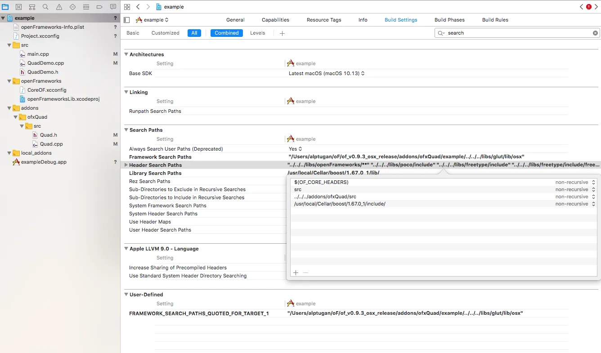Select openFrameworks-Info.plist in the navigator
This screenshot has width=601, height=353.
[x=53, y=27]
